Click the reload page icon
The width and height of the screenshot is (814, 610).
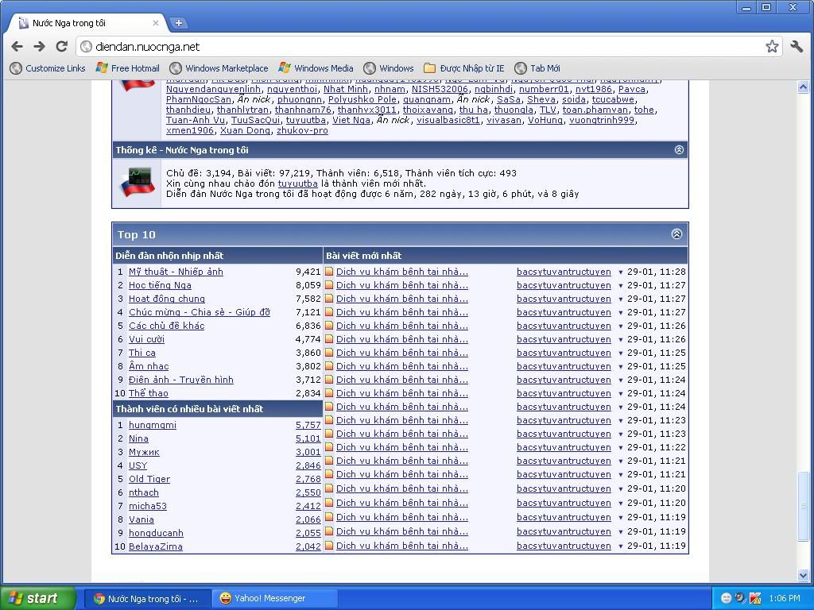pyautogui.click(x=61, y=47)
